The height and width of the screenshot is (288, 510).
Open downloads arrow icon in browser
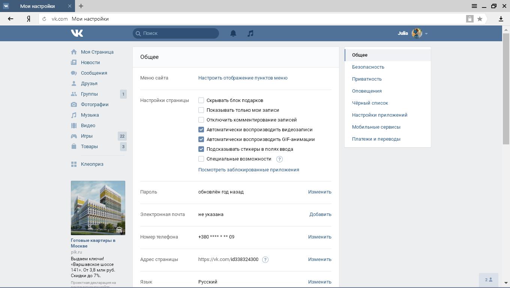pos(501,19)
